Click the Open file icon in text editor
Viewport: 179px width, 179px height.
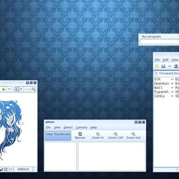click(x=163, y=66)
